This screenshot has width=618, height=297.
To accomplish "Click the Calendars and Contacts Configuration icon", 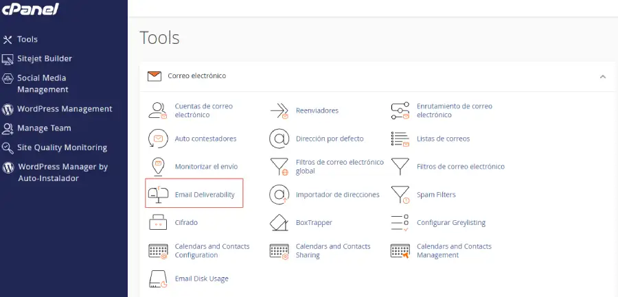I will pos(158,251).
